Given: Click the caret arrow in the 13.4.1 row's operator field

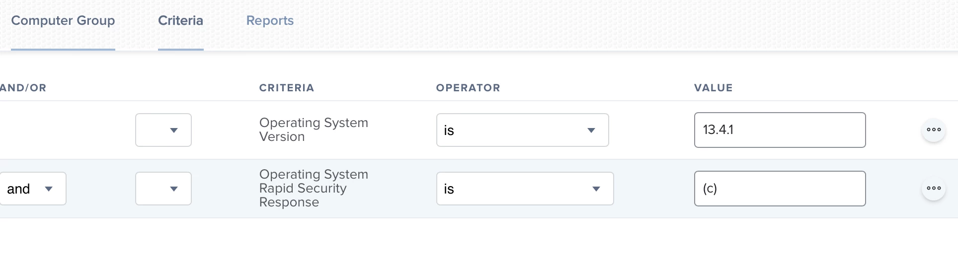Looking at the screenshot, I should [x=591, y=131].
